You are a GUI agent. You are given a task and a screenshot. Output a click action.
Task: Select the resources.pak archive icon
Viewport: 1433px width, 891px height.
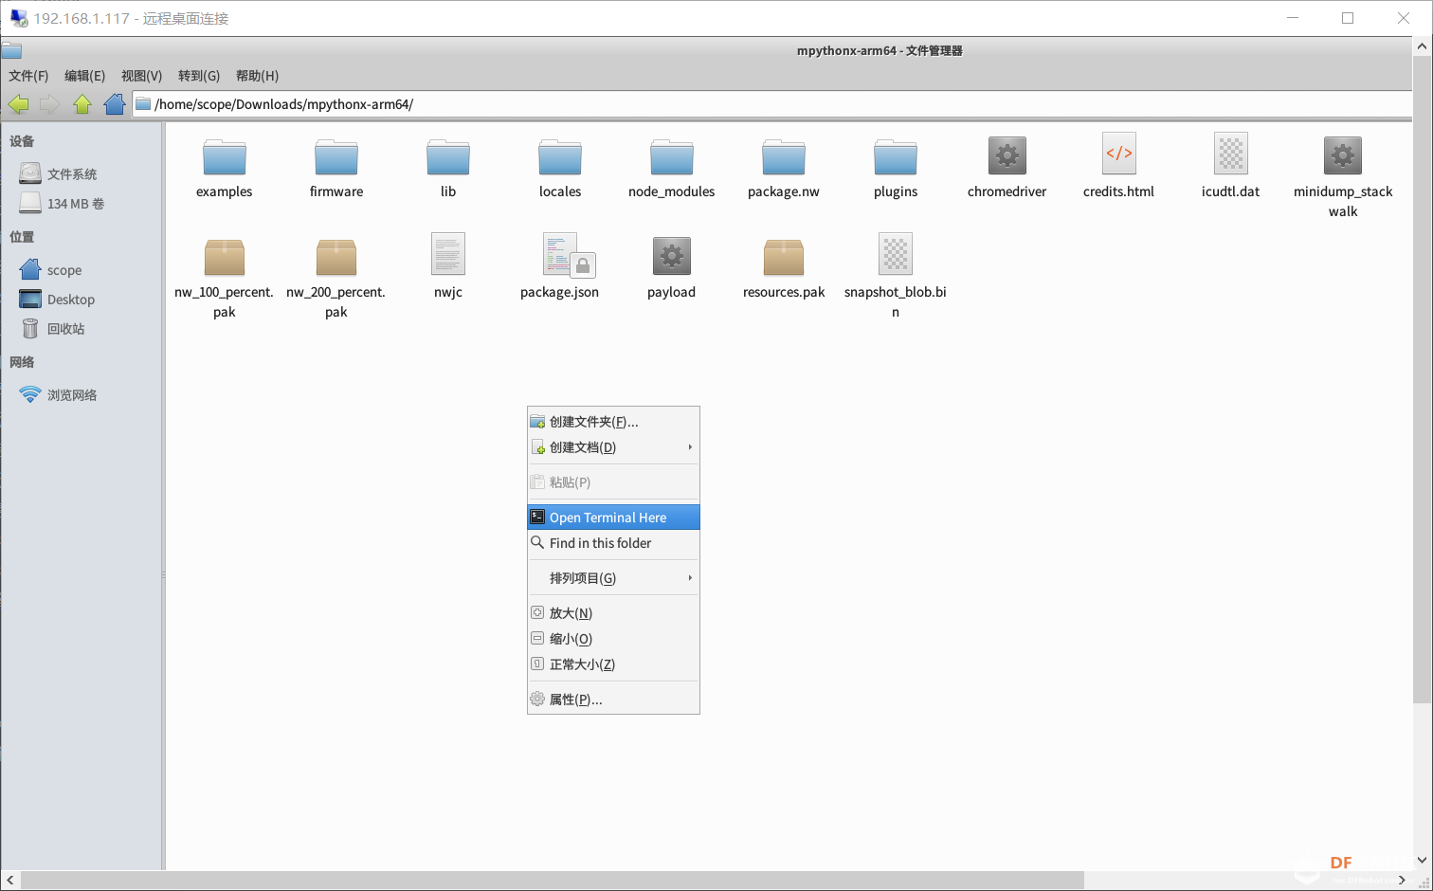pyautogui.click(x=784, y=258)
